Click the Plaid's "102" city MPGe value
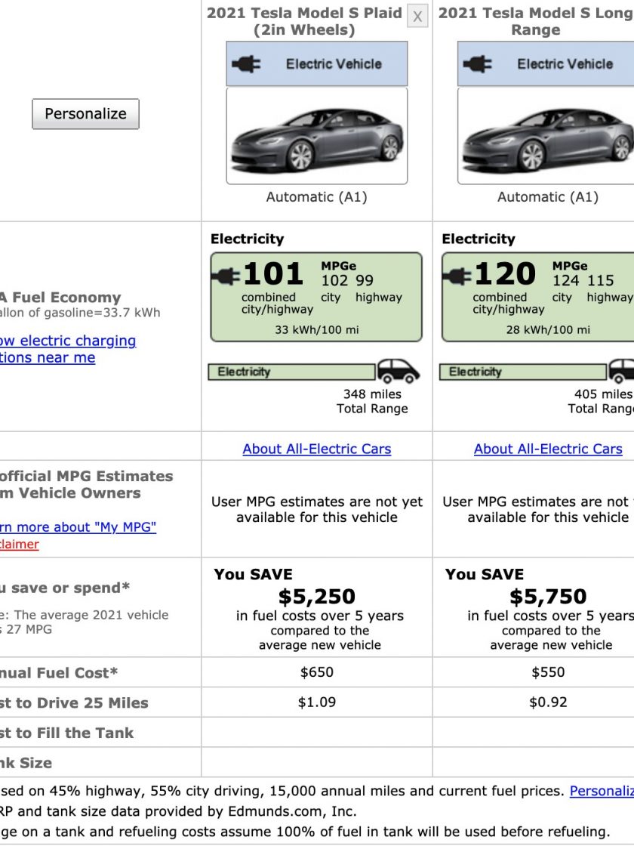The image size is (634, 846). (335, 280)
